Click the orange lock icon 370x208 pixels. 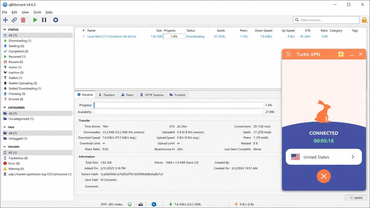pyautogui.click(x=364, y=20)
